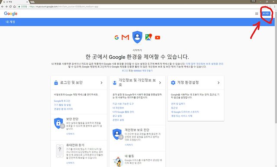Open the 계정 또는 서비스 삭제 link

tap(182, 116)
